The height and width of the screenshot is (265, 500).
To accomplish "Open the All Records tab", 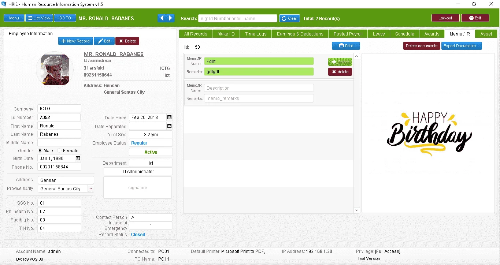I will pyautogui.click(x=196, y=34).
